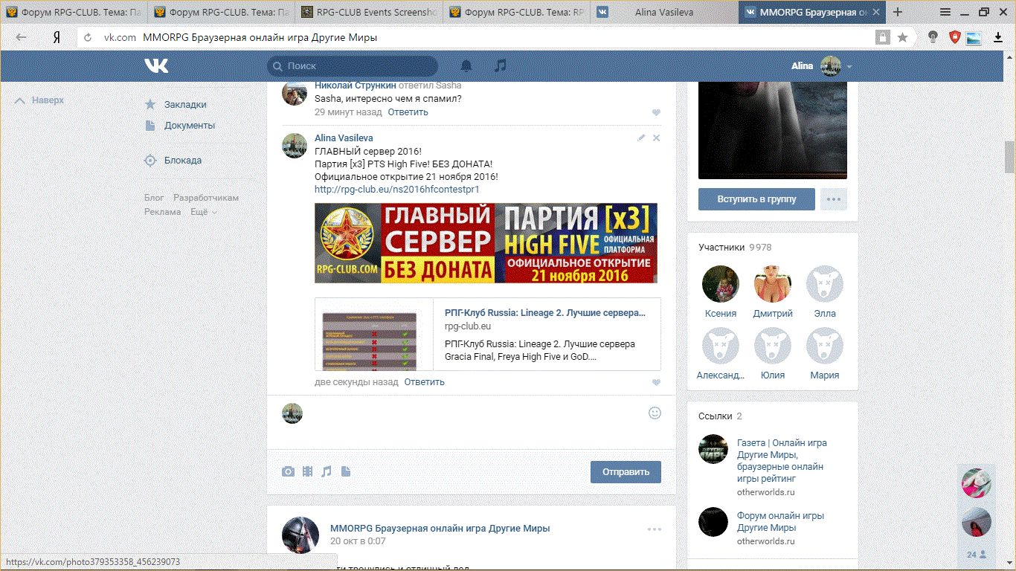Open the three-dots menu beside 'Вступить в группу'
Screen dimensions: 1016x571
833,199
